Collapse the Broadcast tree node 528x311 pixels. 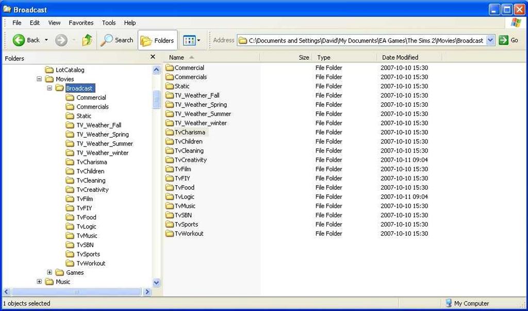[x=49, y=88]
